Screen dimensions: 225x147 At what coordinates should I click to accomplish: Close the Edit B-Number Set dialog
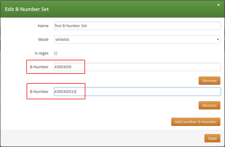218,5
